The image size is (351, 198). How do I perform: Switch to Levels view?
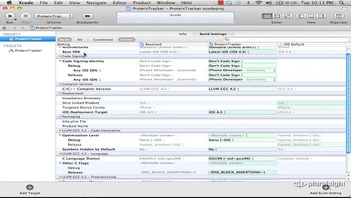click(127, 40)
